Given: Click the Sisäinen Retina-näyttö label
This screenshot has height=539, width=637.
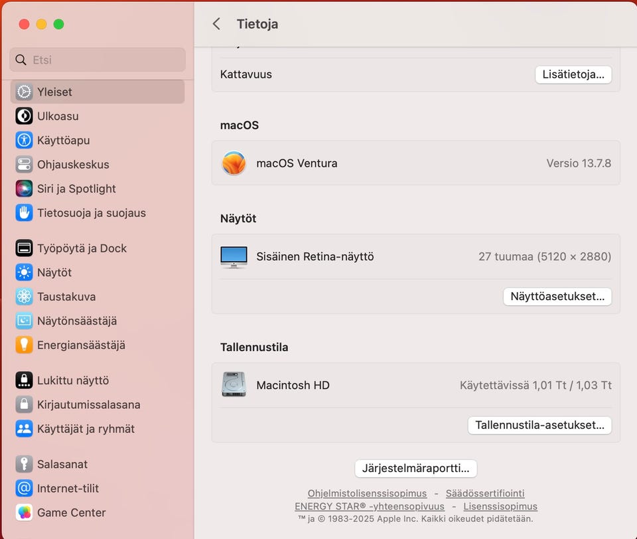Looking at the screenshot, I should [315, 256].
